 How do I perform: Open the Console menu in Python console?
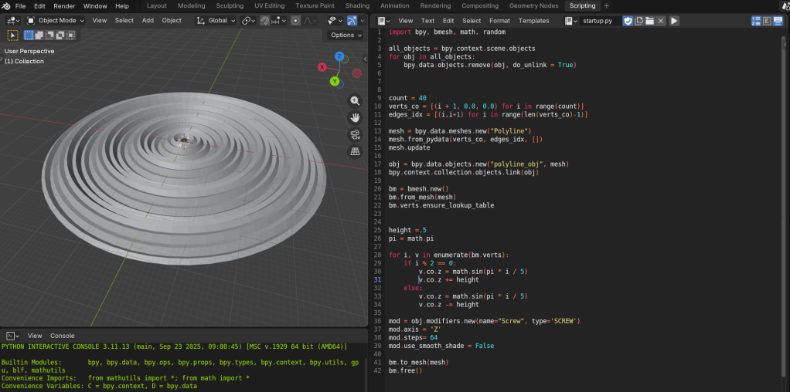coord(63,336)
